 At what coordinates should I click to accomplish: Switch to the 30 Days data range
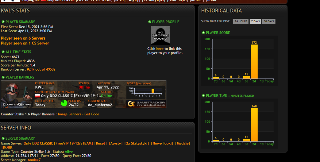coord(268,21)
